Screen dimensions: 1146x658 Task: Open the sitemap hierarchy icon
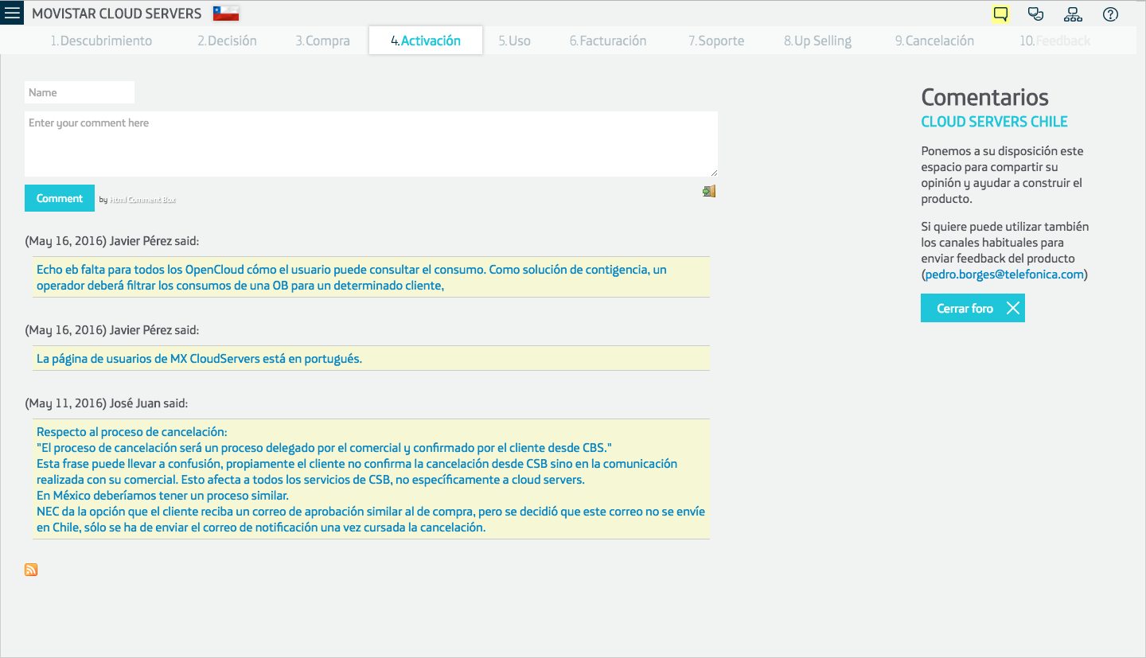[x=1072, y=14]
